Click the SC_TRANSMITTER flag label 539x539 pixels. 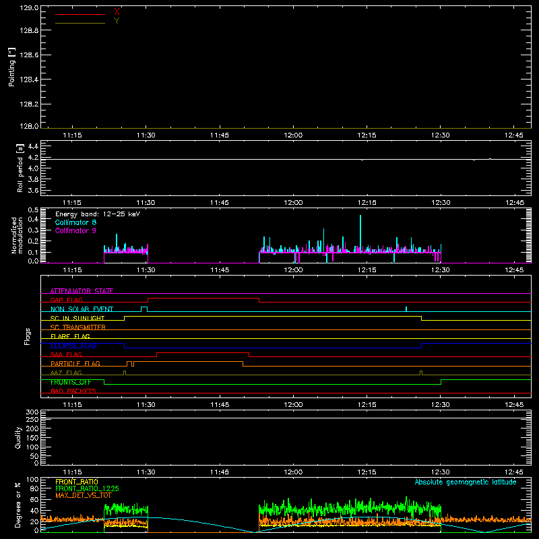click(x=77, y=327)
